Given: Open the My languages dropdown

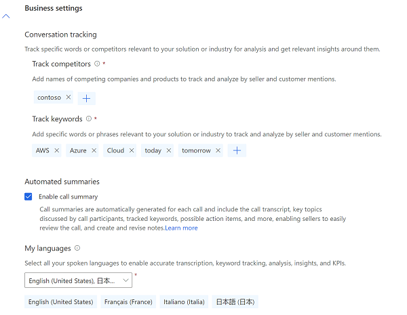Looking at the screenshot, I should point(79,280).
